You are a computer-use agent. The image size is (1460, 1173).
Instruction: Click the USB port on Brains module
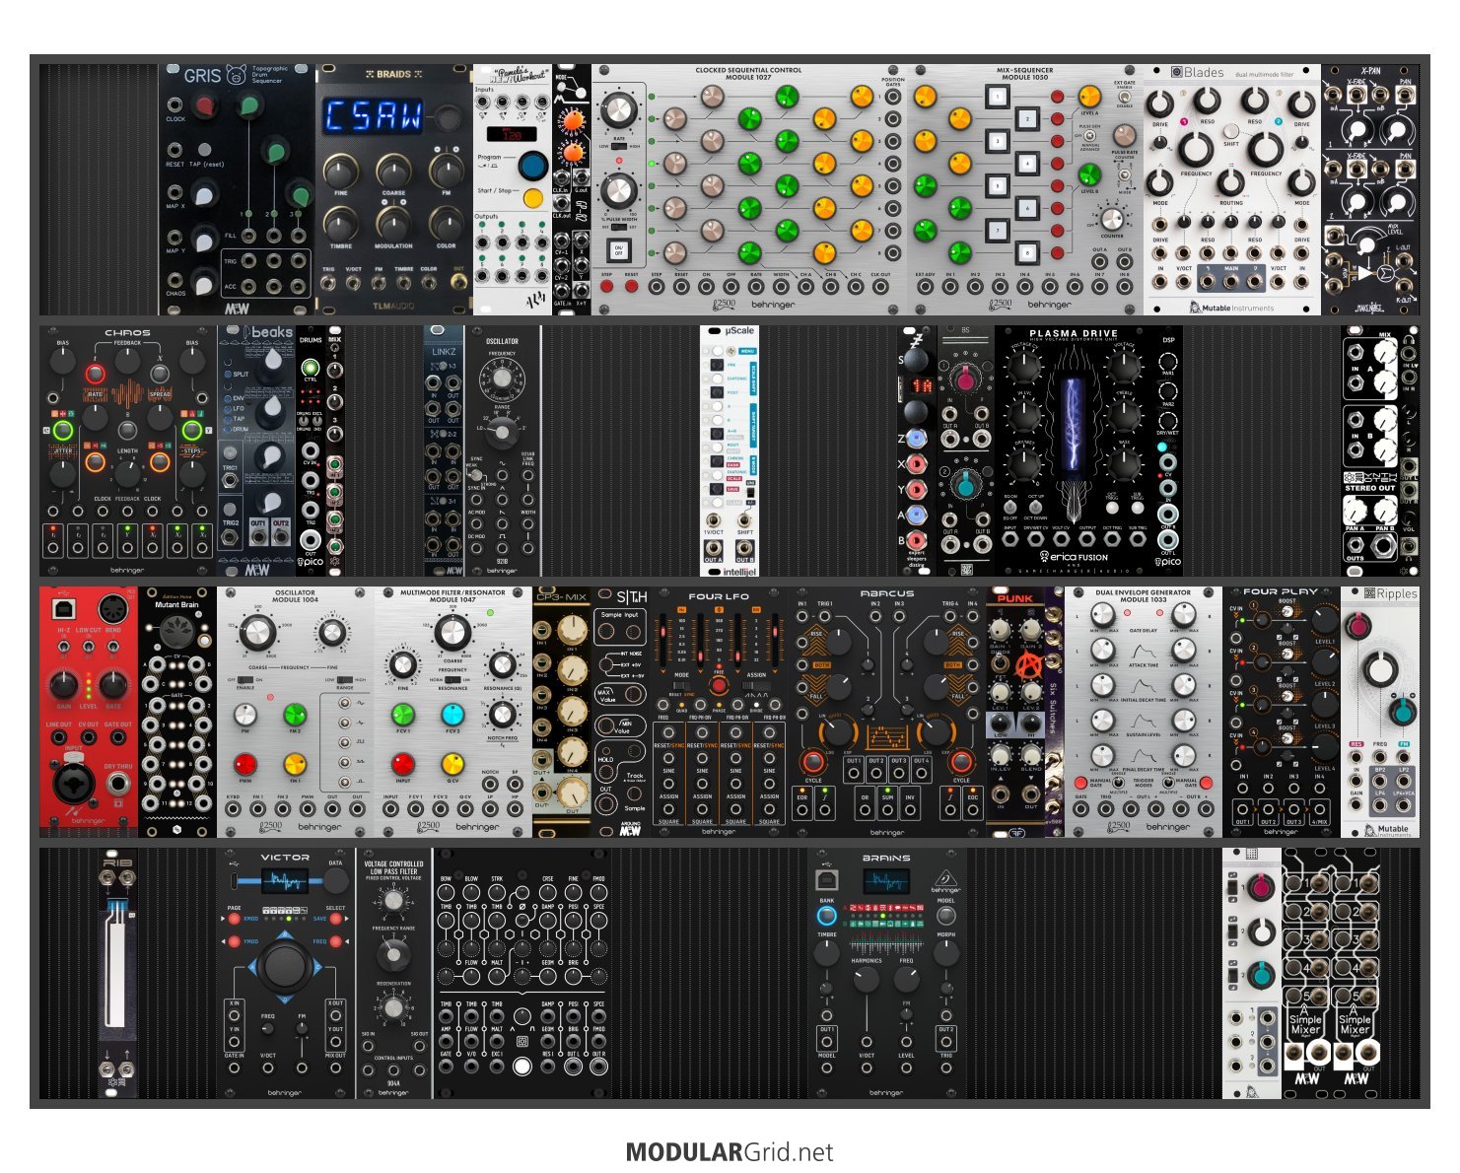[826, 879]
